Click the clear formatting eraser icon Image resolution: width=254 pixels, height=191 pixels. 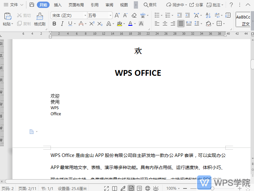134,16
